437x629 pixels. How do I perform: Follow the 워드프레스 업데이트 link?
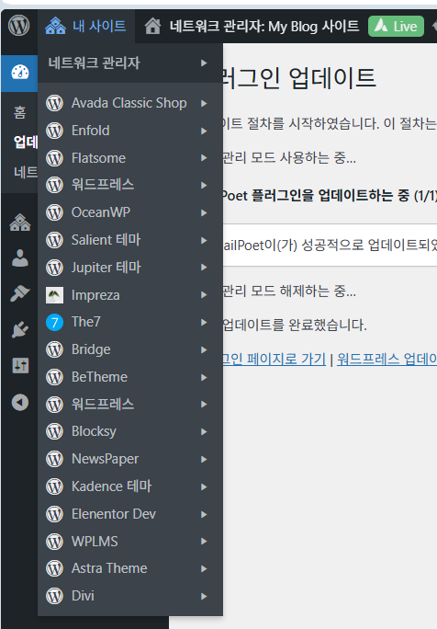coord(387,359)
